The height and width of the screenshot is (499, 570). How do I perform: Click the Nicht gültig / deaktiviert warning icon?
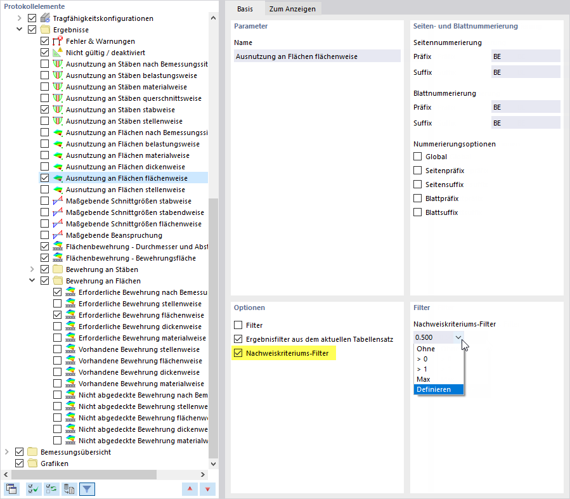point(58,53)
